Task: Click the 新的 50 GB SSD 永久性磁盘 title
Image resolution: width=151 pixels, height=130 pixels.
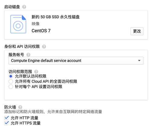Action: click(56, 17)
